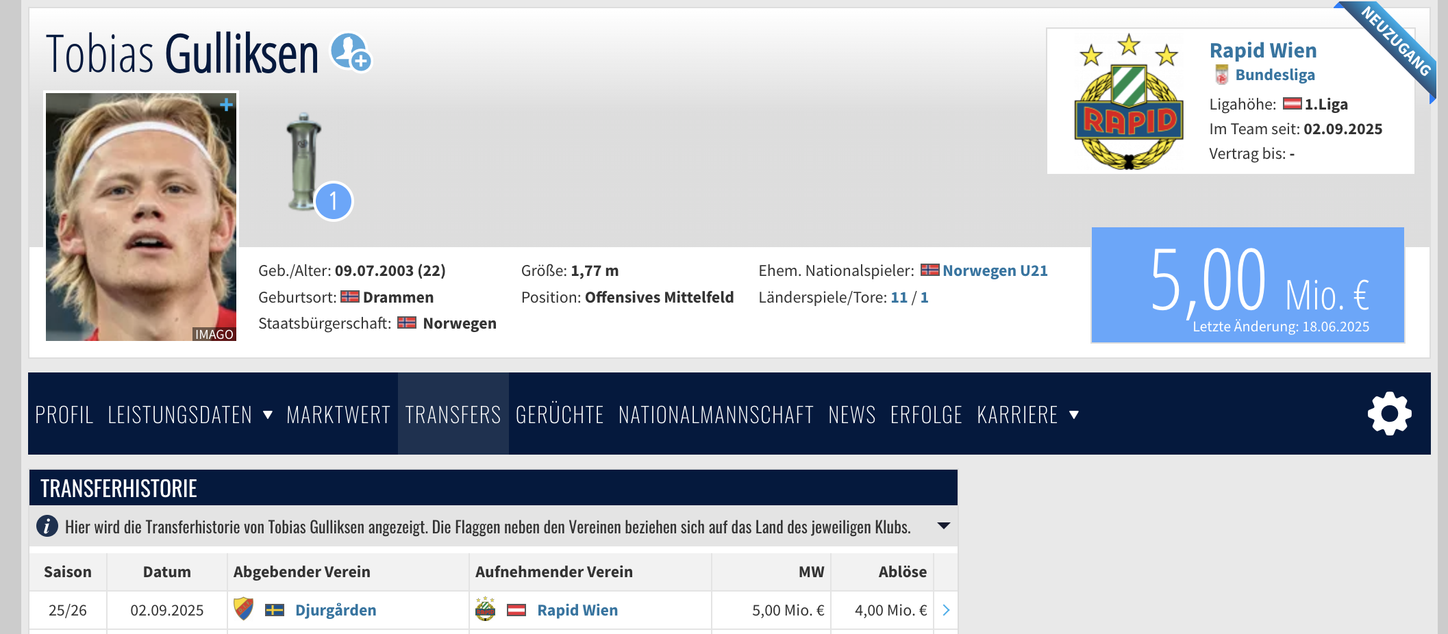Screen dimensions: 1448x634
Task: Click the add-to-watchlist user icon
Action: coord(351,52)
